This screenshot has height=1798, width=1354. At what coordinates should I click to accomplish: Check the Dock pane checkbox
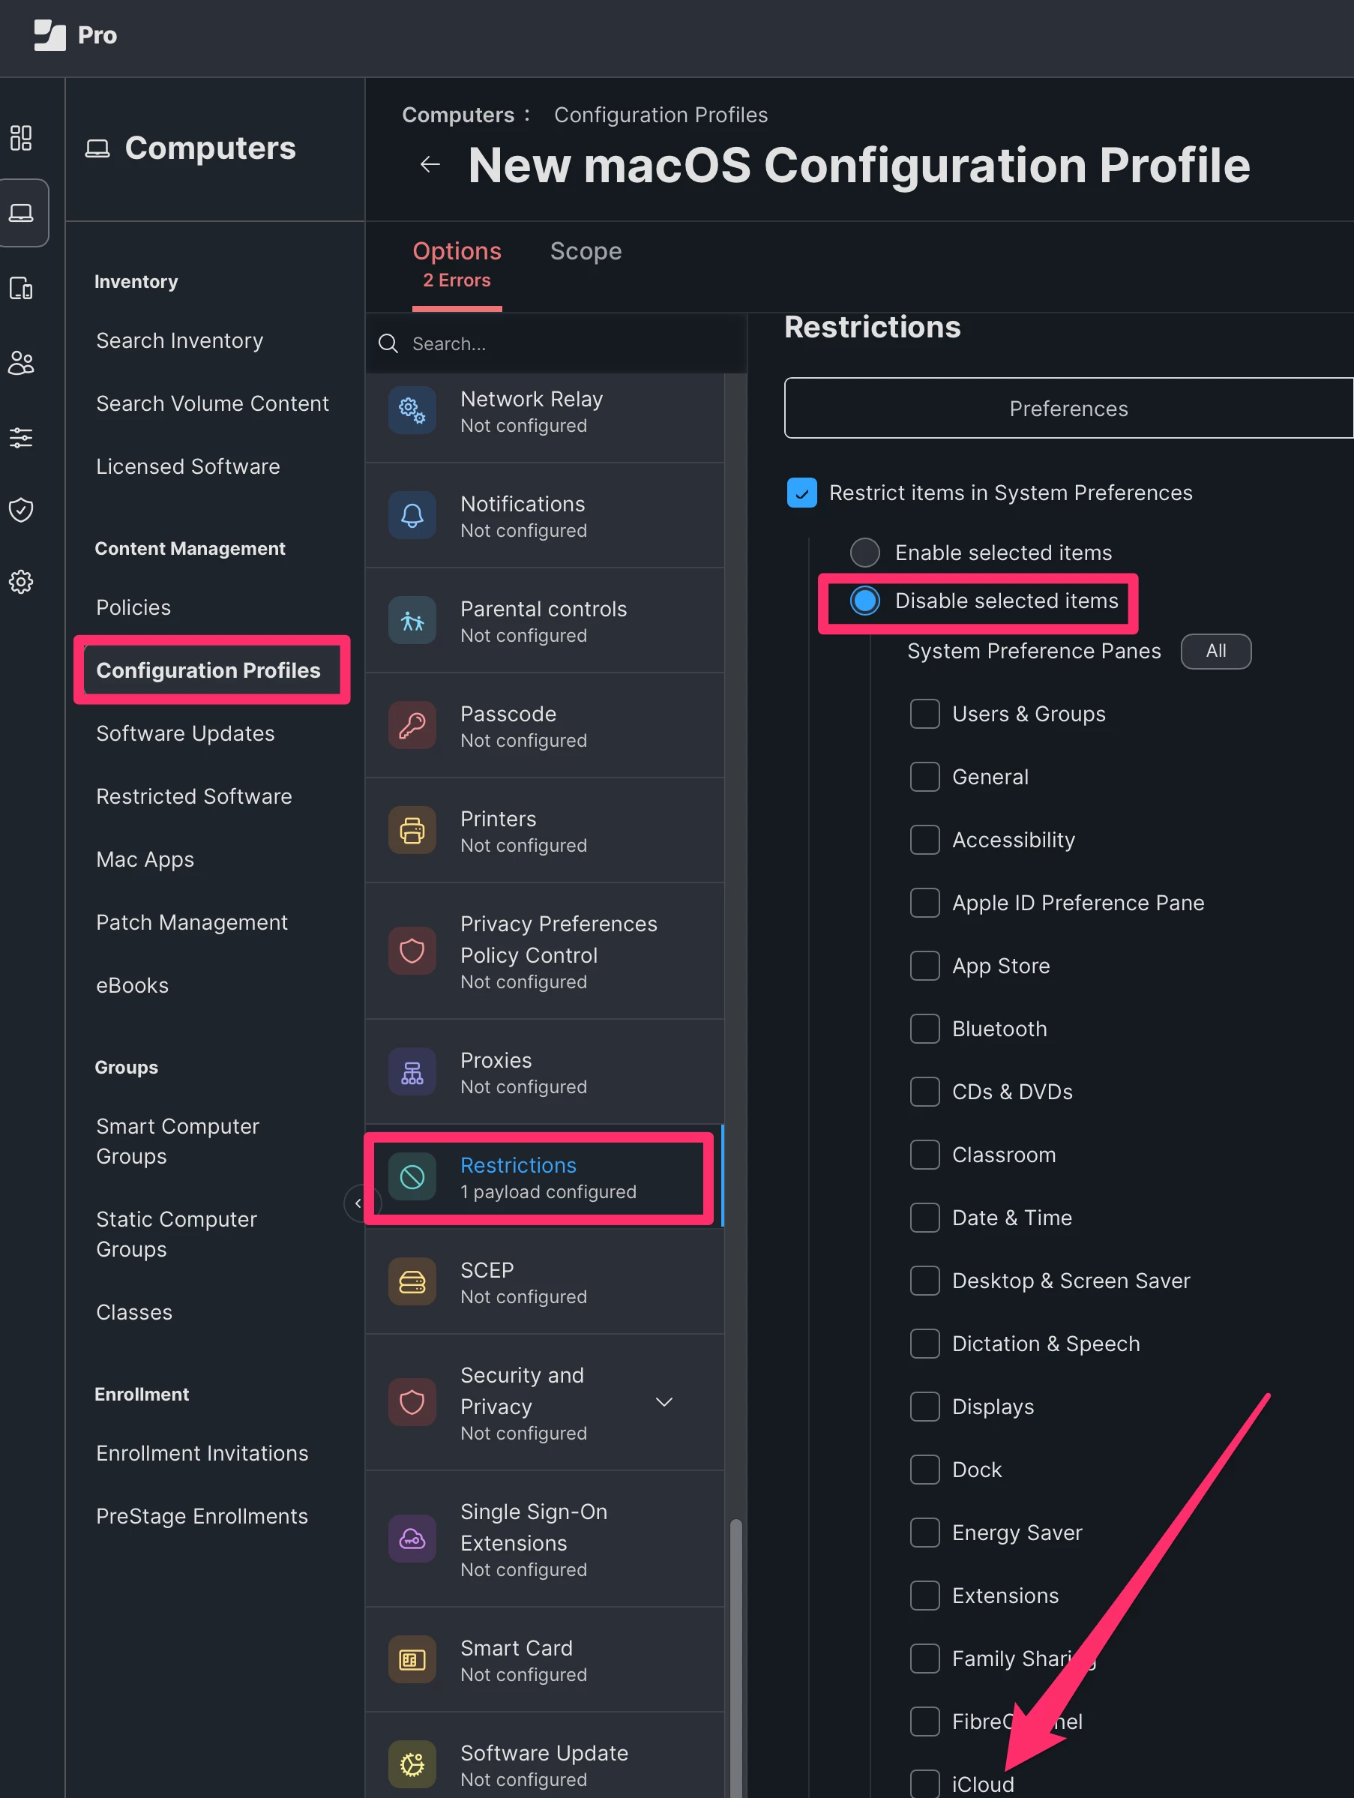(x=925, y=1470)
